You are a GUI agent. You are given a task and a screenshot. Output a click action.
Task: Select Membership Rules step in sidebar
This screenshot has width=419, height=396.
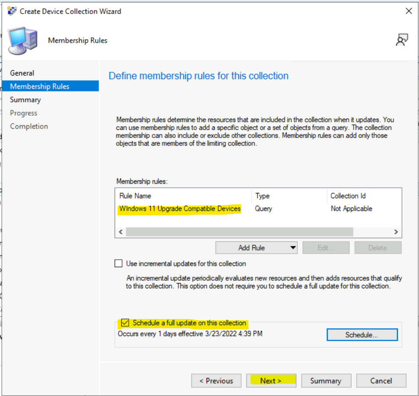40,86
